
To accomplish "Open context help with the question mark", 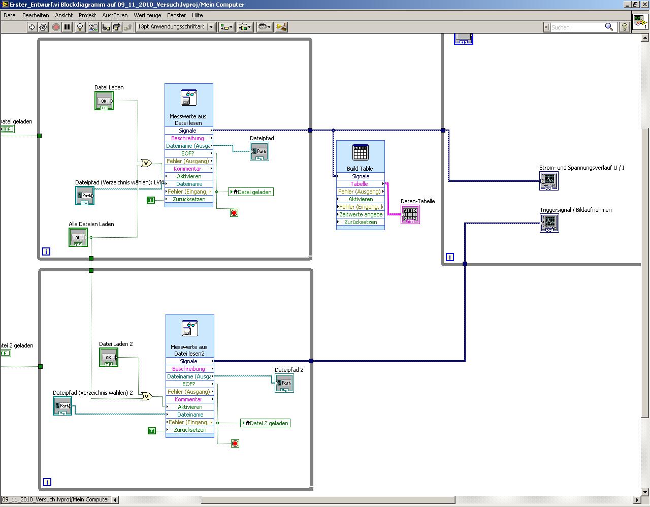I will point(625,27).
